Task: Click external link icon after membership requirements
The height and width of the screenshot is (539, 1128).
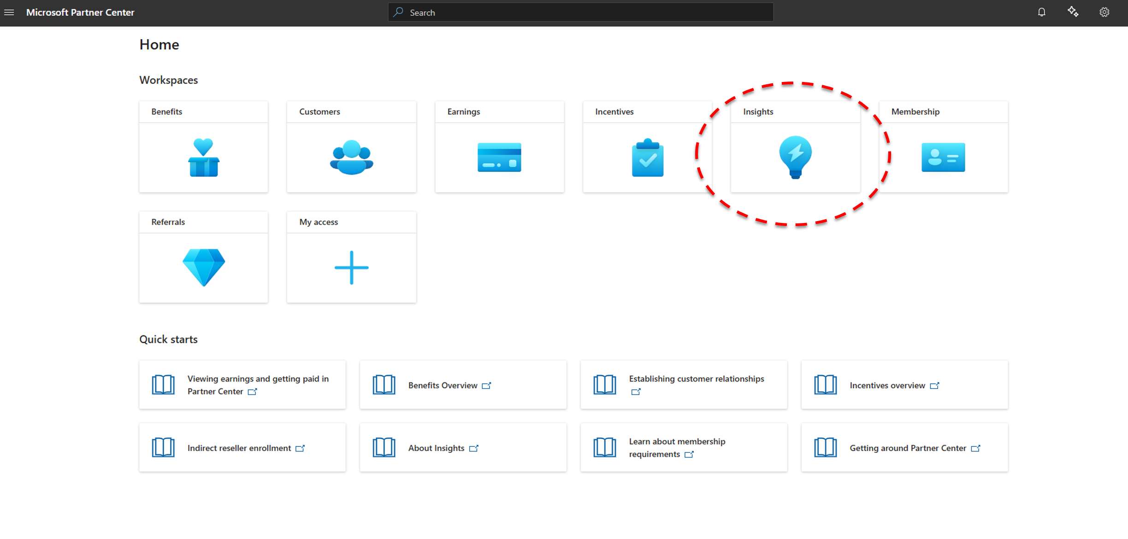Action: (689, 454)
